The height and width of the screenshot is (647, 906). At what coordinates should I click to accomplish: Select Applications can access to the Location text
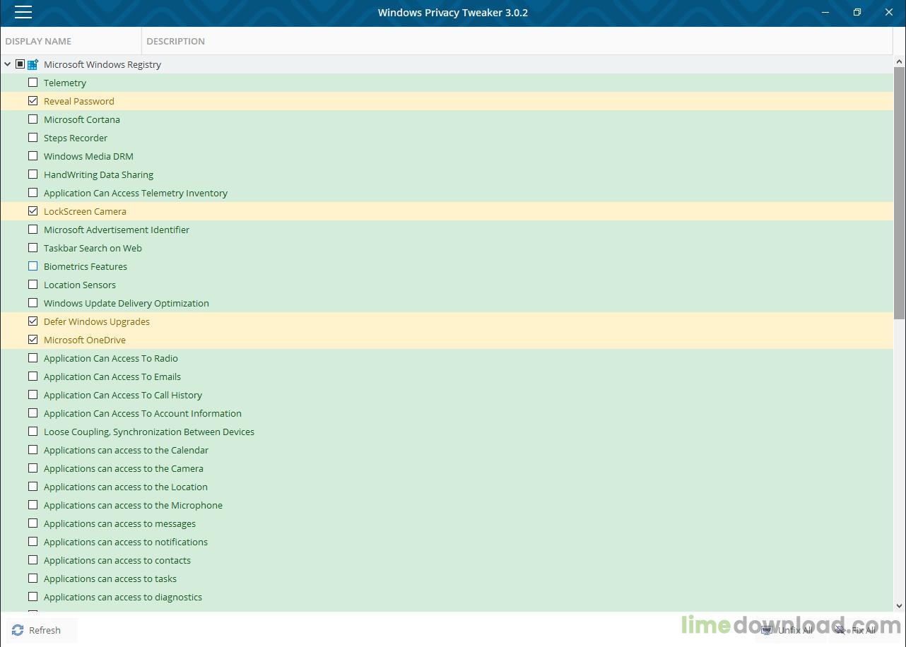(126, 487)
